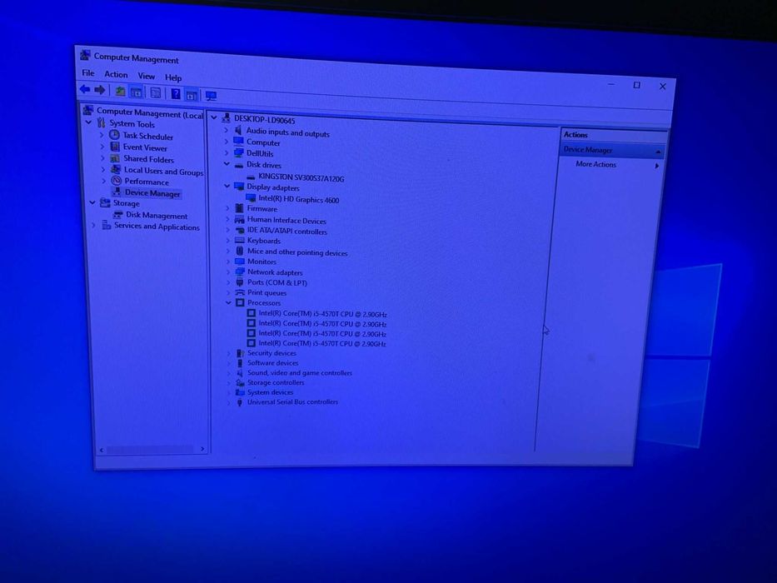Select Computer Management (Local) root node

click(x=150, y=112)
